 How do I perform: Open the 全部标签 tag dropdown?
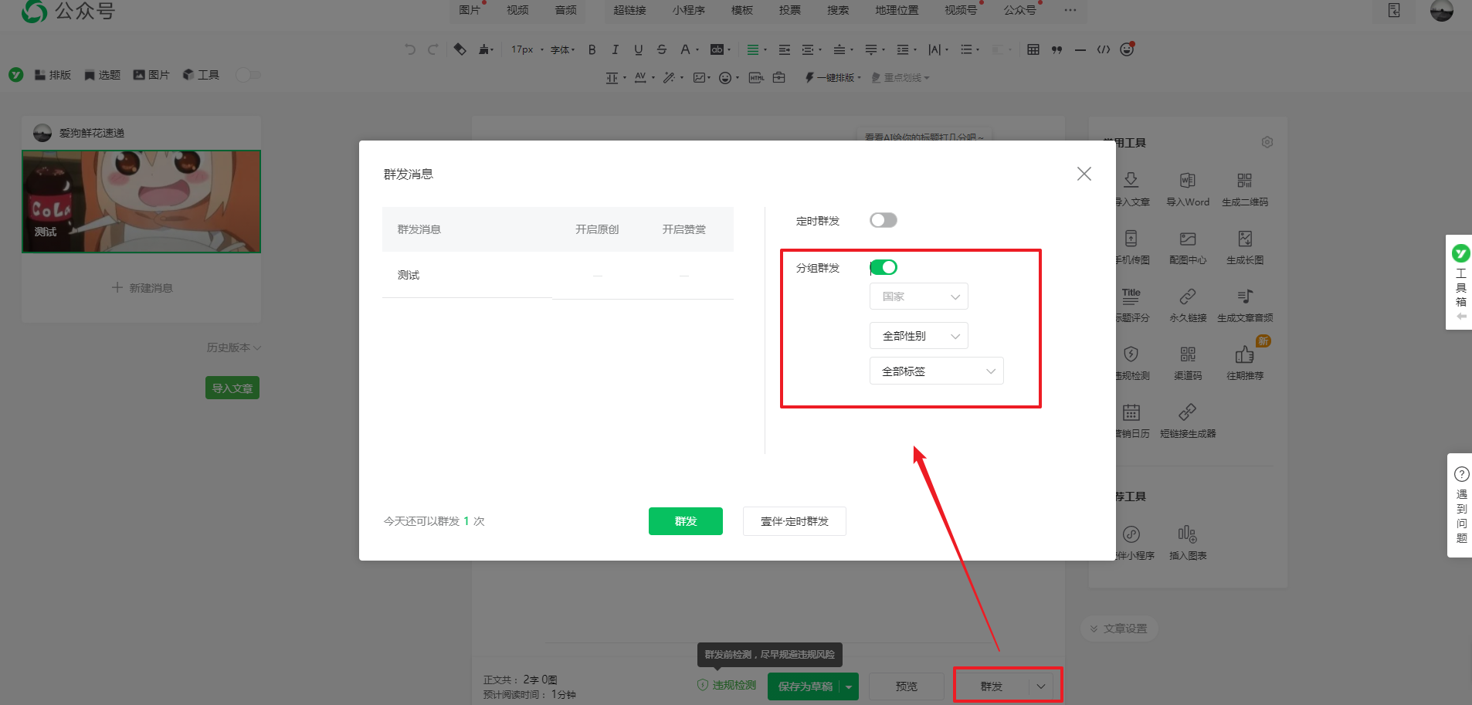pyautogui.click(x=936, y=371)
